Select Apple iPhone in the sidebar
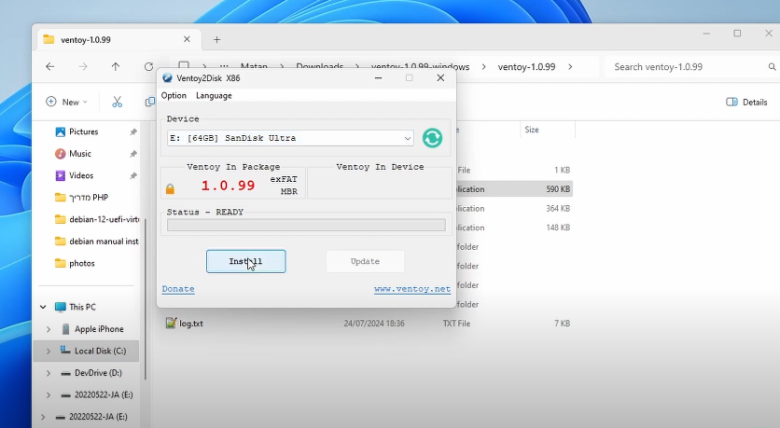This screenshot has width=780, height=428. coord(99,329)
